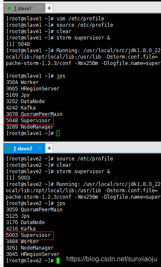The height and width of the screenshot is (267, 161).
Task: Click the slave1 terminal prompt cursor
Action: tap(58, 133)
